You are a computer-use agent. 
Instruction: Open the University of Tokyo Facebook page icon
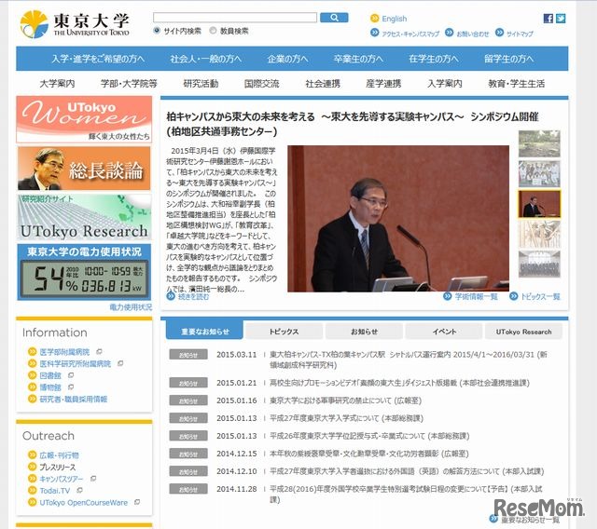pos(548,19)
